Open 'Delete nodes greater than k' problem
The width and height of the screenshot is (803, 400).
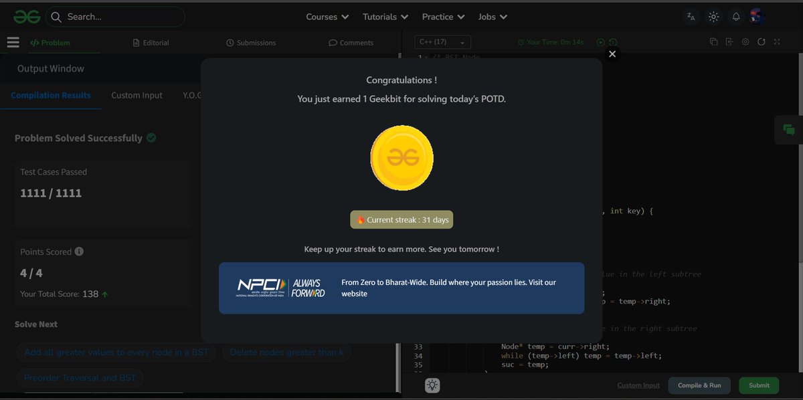[x=287, y=353]
